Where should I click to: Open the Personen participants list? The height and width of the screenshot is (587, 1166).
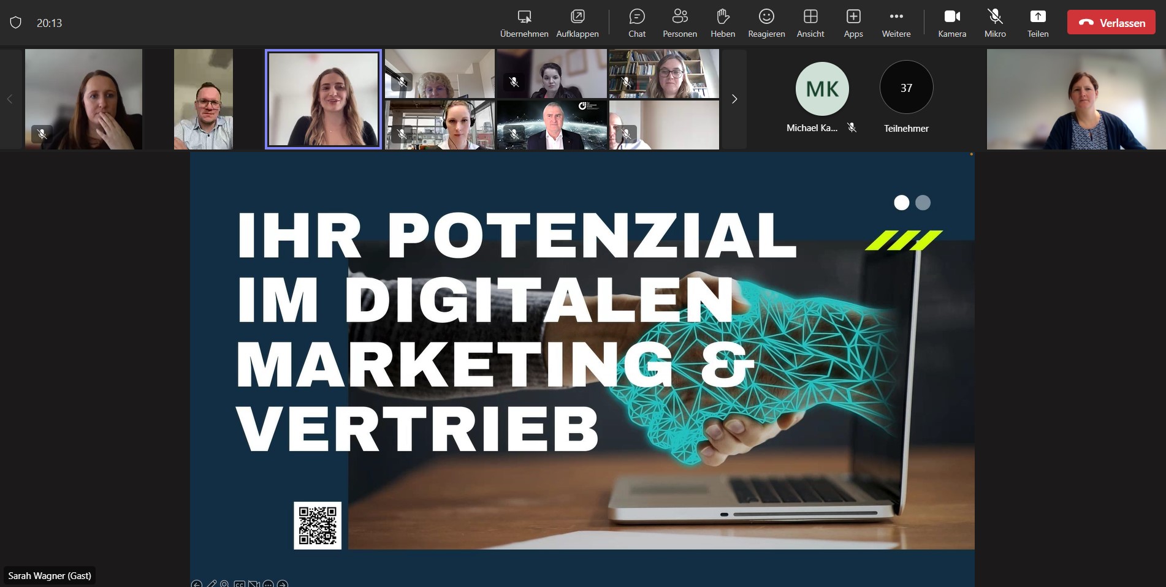click(679, 23)
